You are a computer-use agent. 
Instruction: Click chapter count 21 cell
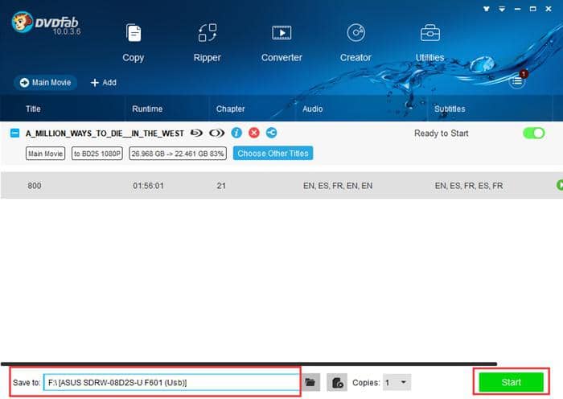click(221, 186)
